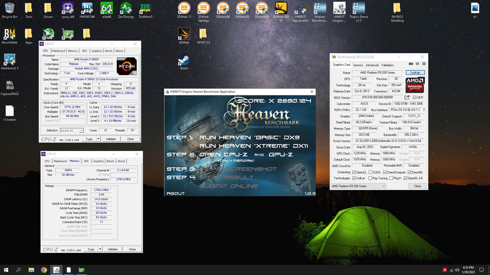Toggle DirectCompute checkbox in GPU-Z

(385, 172)
